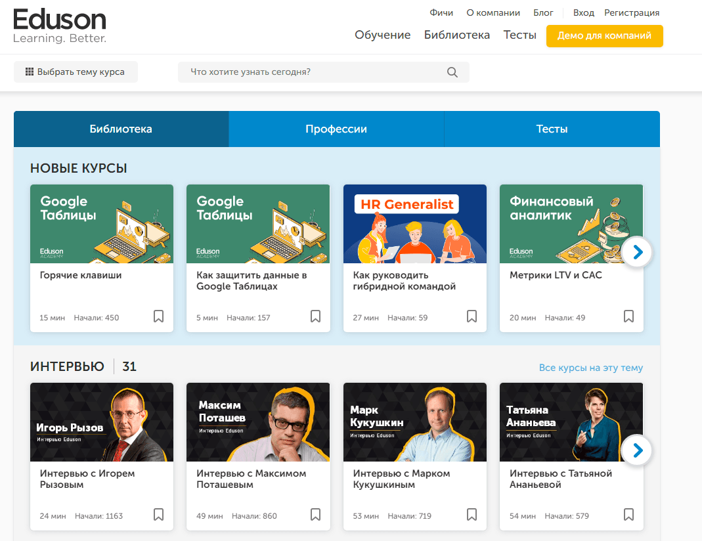702x541 pixels.
Task: Switch to the Профессии tab
Action: coord(336,129)
